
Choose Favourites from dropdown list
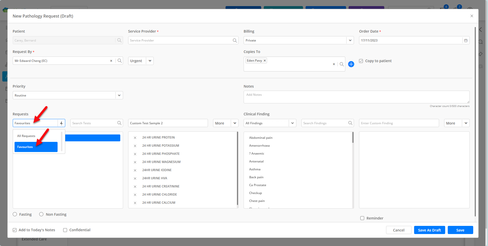(x=36, y=147)
